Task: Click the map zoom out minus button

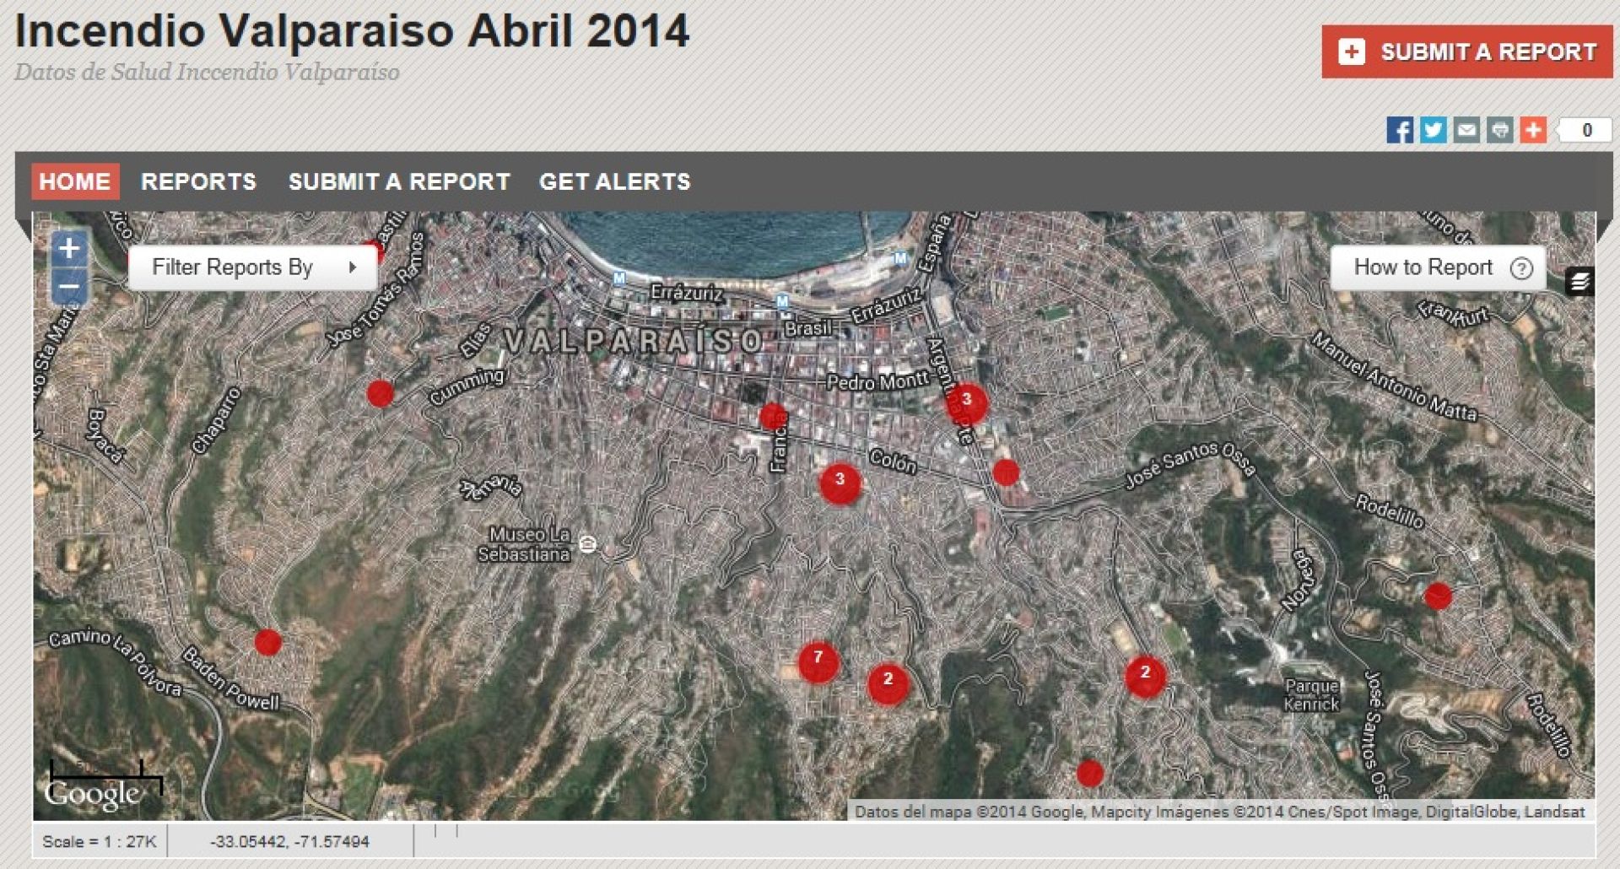Action: pyautogui.click(x=69, y=287)
